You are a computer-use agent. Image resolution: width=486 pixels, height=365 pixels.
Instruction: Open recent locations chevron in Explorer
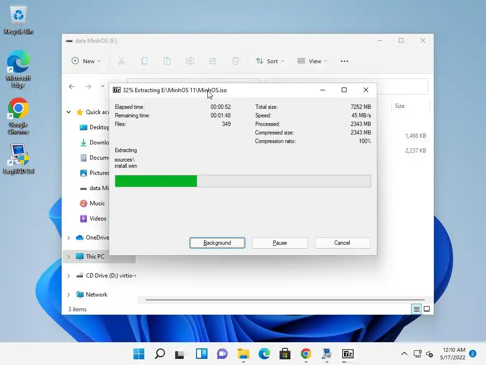coord(103,86)
